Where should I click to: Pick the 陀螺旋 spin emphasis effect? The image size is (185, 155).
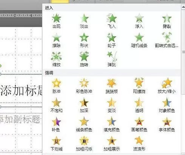tap(139, 86)
